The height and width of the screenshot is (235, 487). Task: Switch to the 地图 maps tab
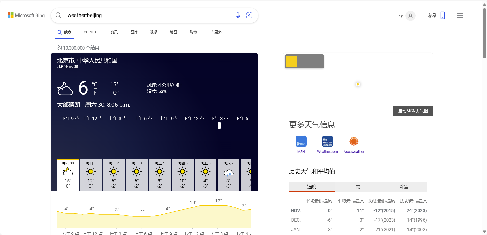tap(173, 32)
